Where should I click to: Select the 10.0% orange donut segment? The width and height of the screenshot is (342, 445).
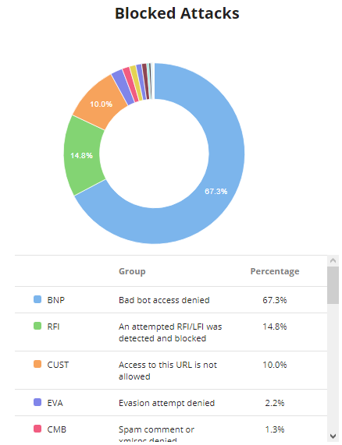[x=101, y=104]
